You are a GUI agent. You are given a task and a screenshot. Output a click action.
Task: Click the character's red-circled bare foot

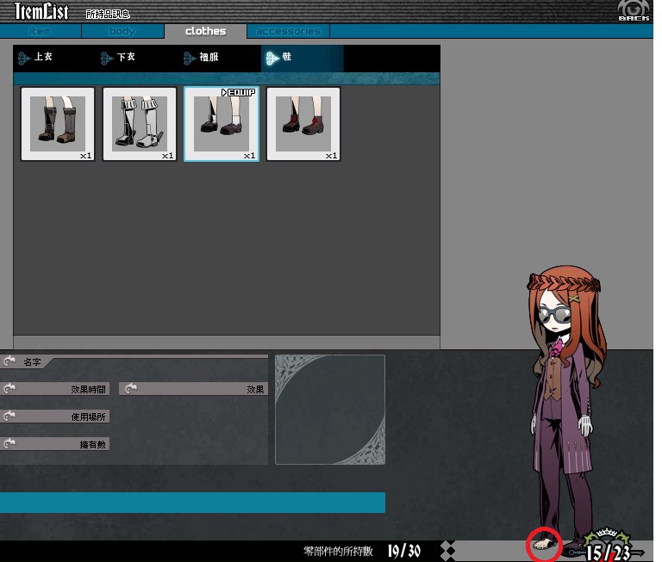point(543,544)
